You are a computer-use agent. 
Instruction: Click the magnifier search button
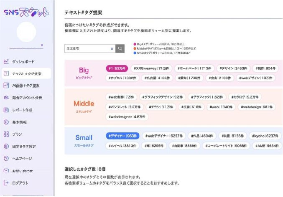tap(120, 48)
